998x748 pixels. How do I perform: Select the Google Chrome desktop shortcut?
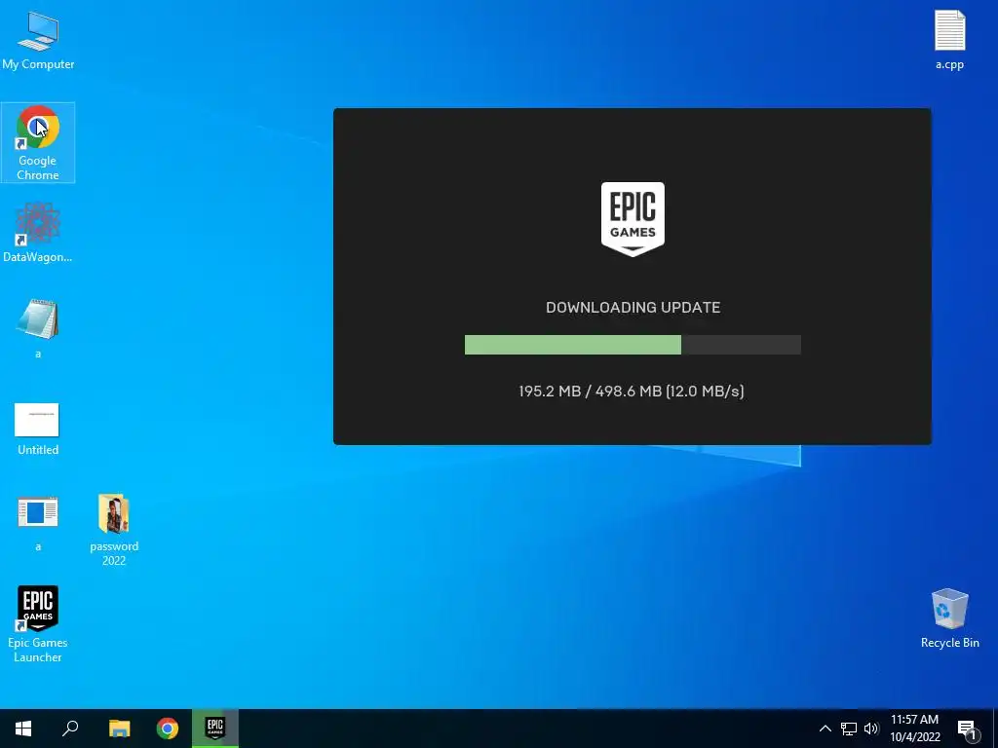point(38,142)
